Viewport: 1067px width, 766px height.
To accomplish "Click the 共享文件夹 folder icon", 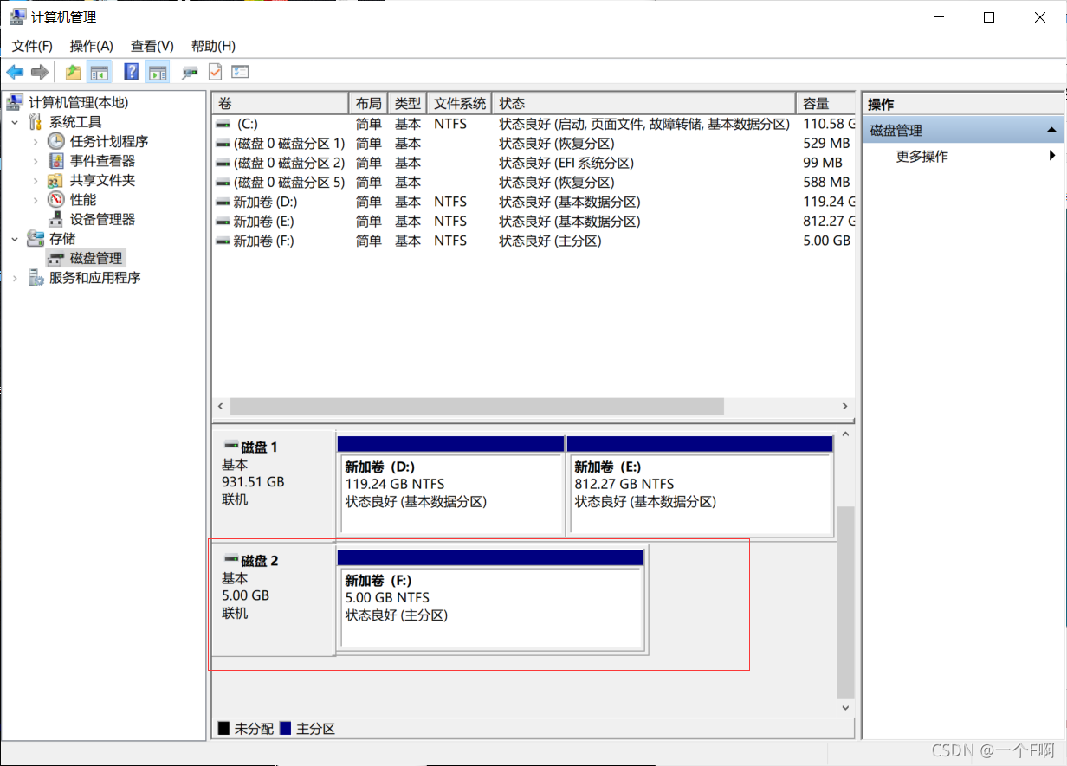I will coord(56,180).
